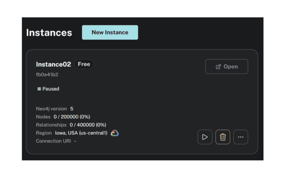
Task: Open Instance02 with the Open button
Action: tap(227, 67)
